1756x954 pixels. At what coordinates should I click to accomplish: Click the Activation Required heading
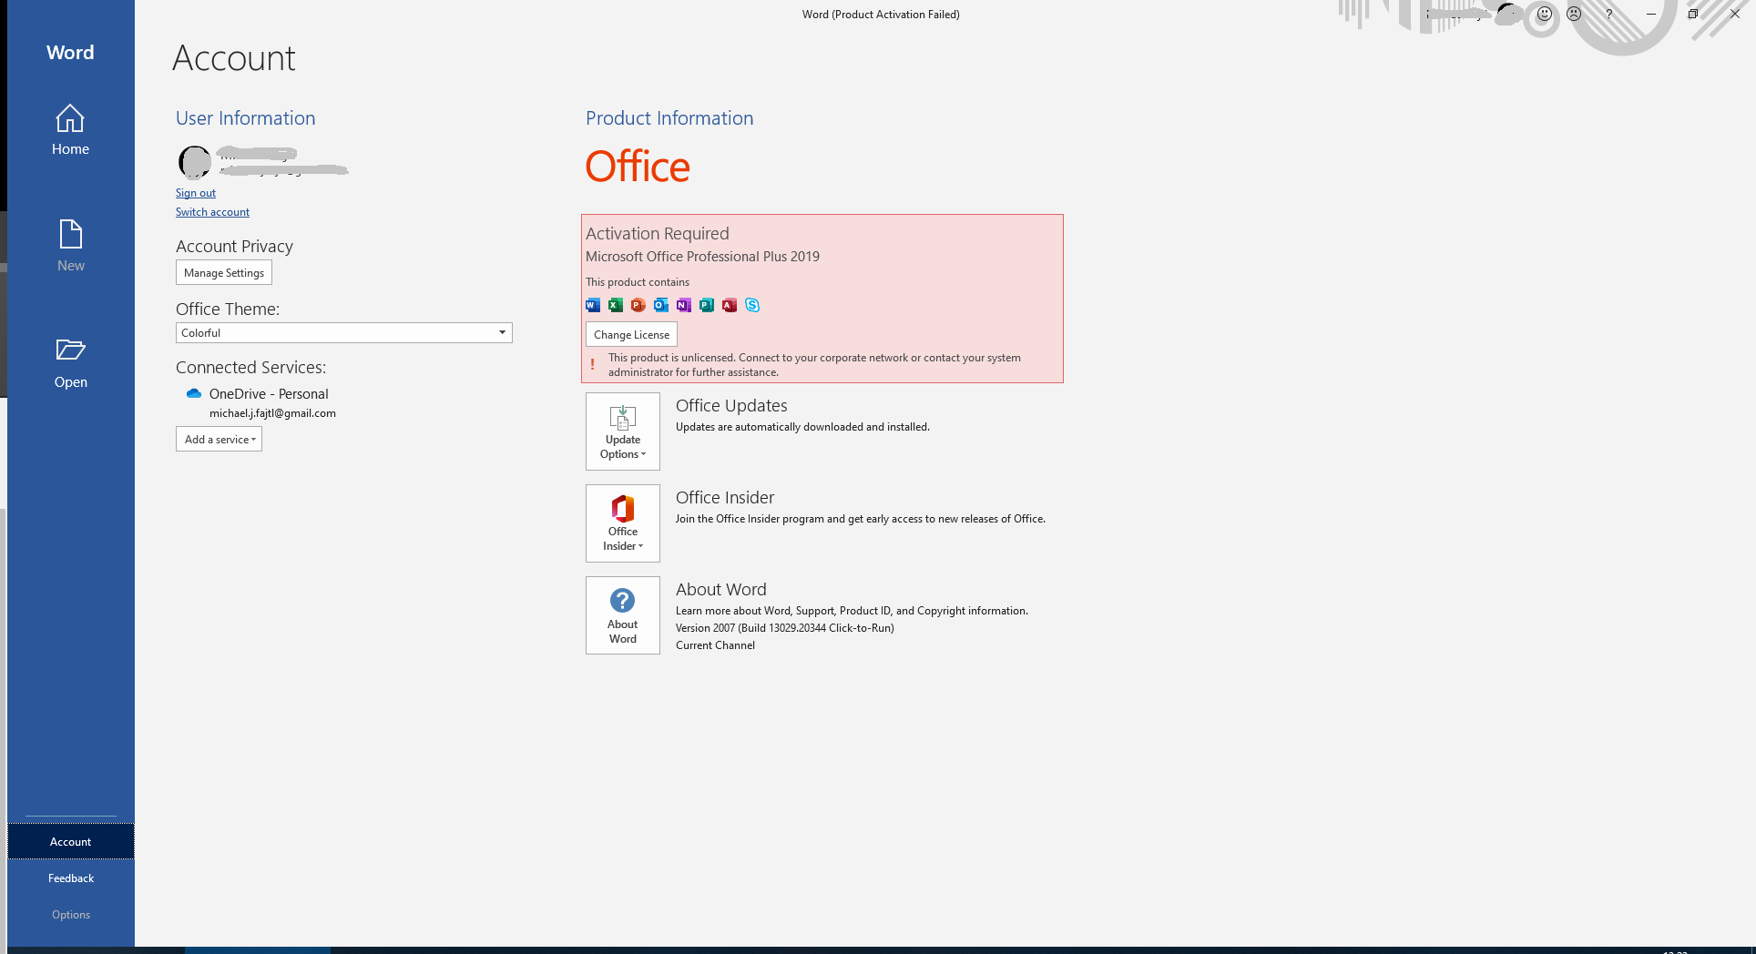coord(658,234)
